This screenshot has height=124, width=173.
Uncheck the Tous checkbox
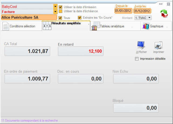tap(61, 18)
